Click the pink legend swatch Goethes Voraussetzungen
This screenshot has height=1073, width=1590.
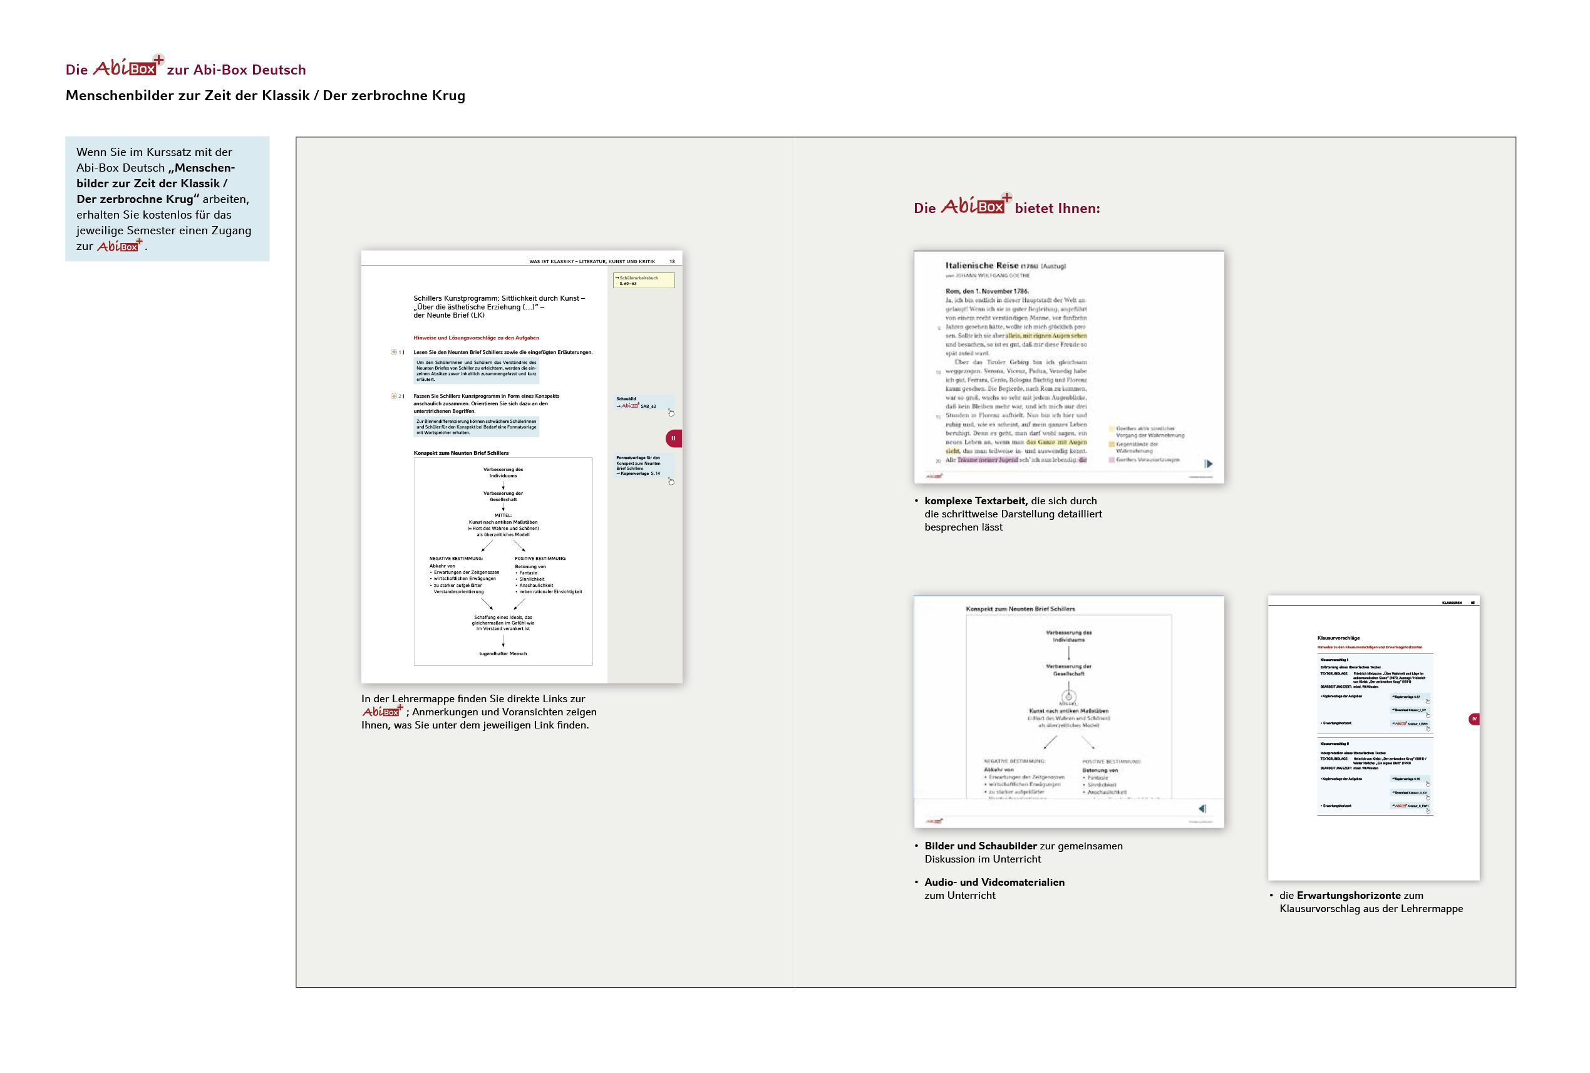1112,460
